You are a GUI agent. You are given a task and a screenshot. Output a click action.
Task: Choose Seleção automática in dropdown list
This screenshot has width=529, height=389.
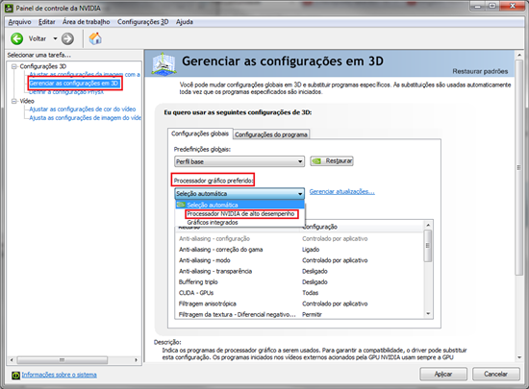239,205
